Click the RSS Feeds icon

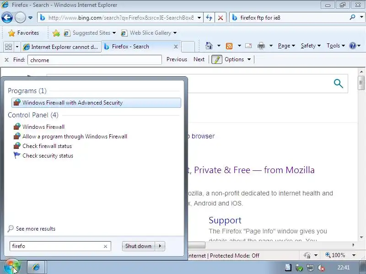click(x=229, y=46)
